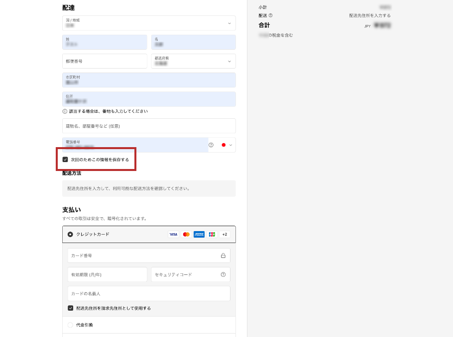Select the 代金引換 payment option
This screenshot has width=453, height=337.
click(70, 325)
